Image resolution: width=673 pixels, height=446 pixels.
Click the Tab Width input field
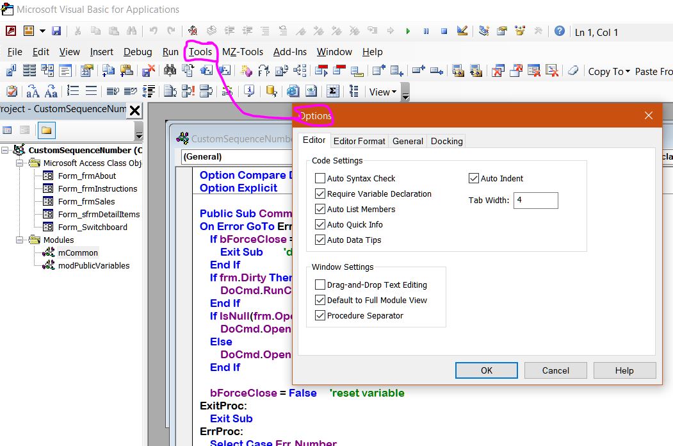(536, 200)
